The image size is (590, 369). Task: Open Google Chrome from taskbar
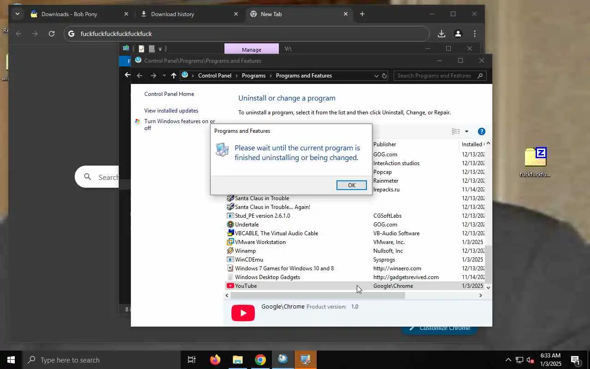point(260,360)
